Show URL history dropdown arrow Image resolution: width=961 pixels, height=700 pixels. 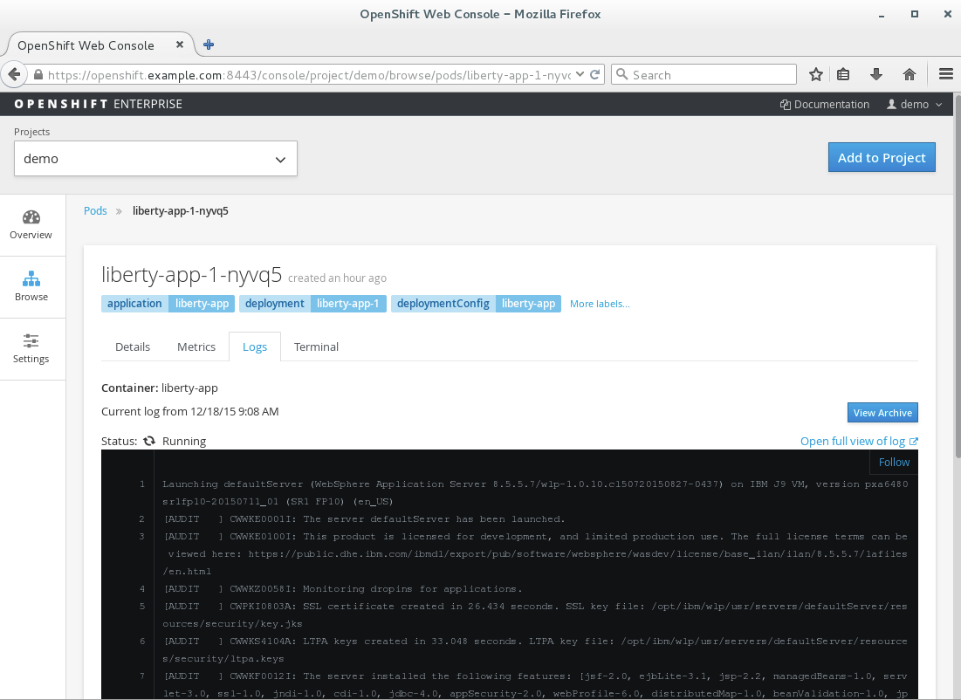[580, 75]
